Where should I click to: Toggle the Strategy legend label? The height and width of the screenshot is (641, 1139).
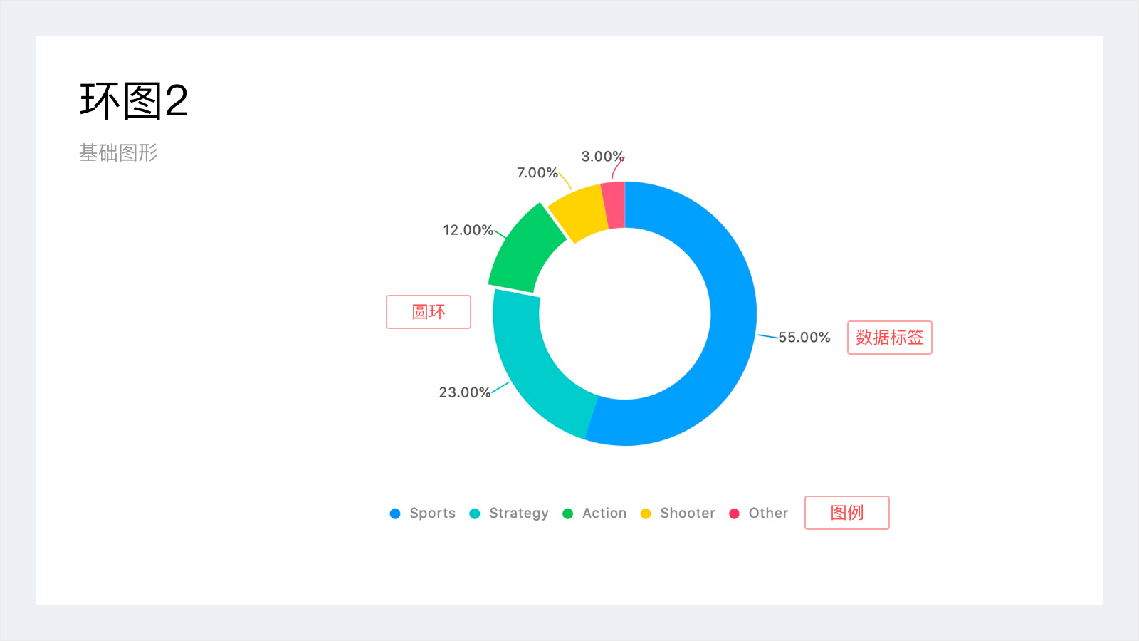point(518,514)
